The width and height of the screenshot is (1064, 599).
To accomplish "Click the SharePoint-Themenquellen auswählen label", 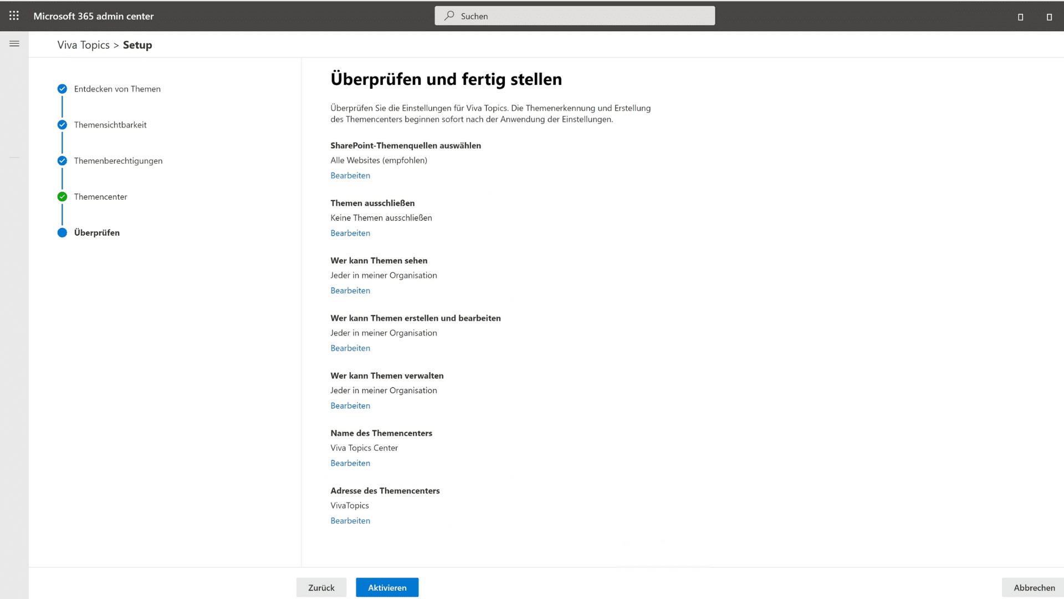I will 406,145.
